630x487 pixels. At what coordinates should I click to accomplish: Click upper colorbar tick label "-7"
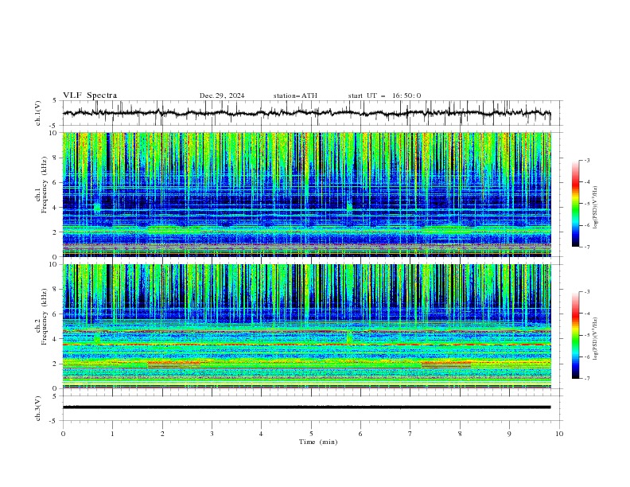pos(587,247)
